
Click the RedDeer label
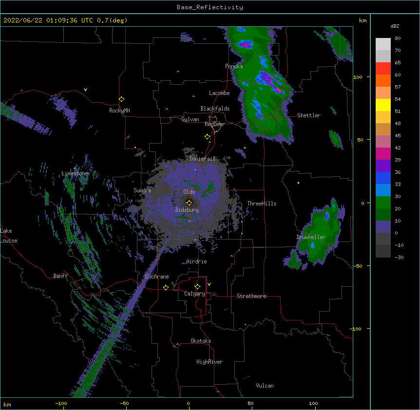click(214, 124)
